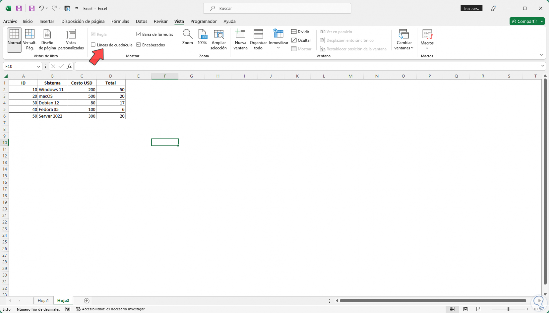Click Dividir to split the window
The image size is (549, 313).
[300, 32]
